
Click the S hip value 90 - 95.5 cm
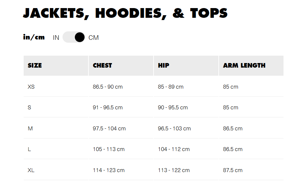click(x=173, y=108)
